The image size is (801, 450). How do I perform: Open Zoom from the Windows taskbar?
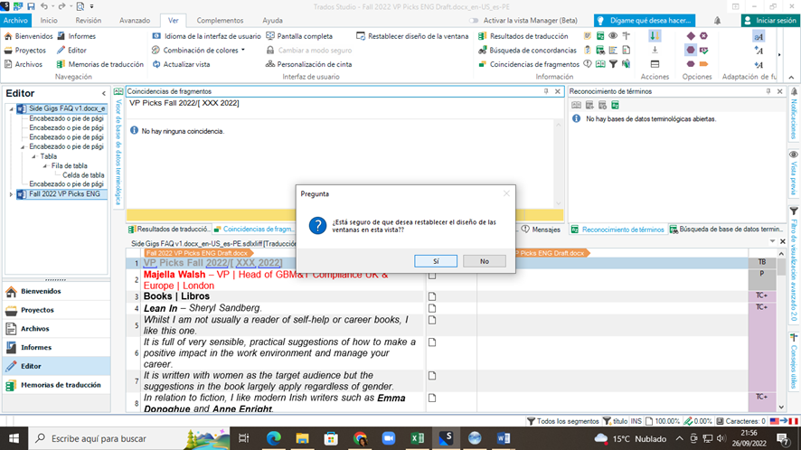[389, 438]
